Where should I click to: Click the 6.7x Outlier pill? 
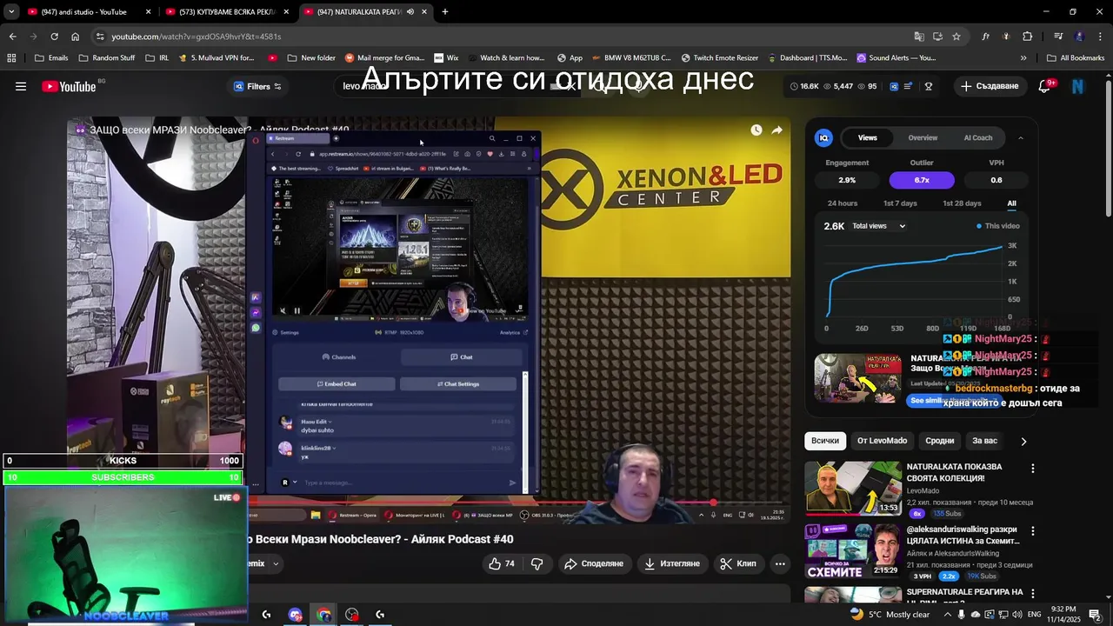922,180
